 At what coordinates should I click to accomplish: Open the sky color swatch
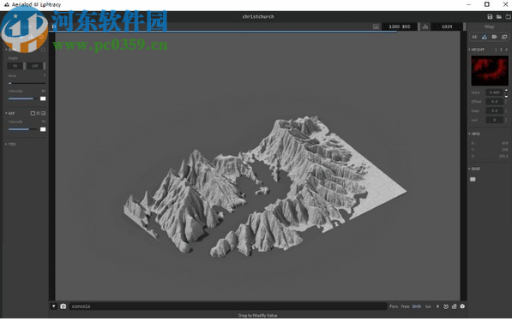point(43,129)
